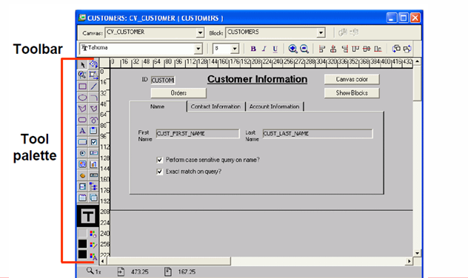
Task: Open the Tahoma font dropdown
Action: 198,49
